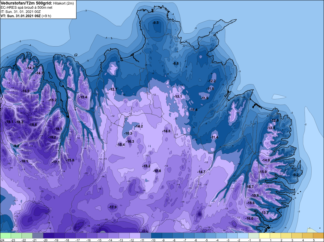This screenshot has width=324, height=242.
Task: Click the -12.9 temperature label
Action: 275,120
